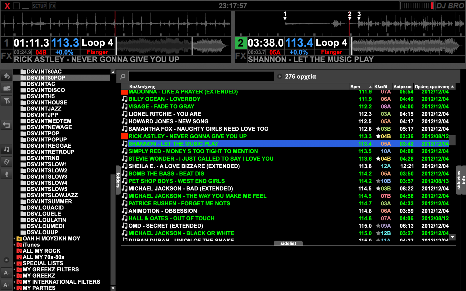466x291 pixels.
Task: Sort tracks by the Bpm column header
Action: 355,87
